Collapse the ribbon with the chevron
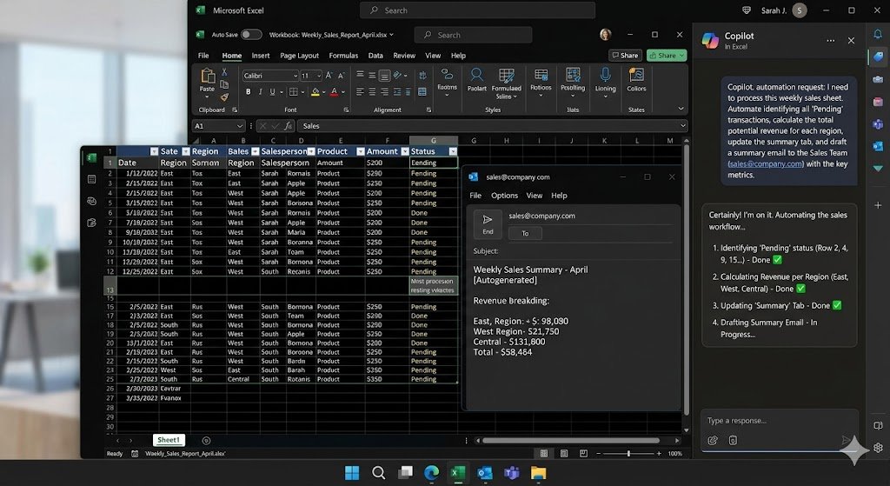The width and height of the screenshot is (890, 486). [681, 109]
